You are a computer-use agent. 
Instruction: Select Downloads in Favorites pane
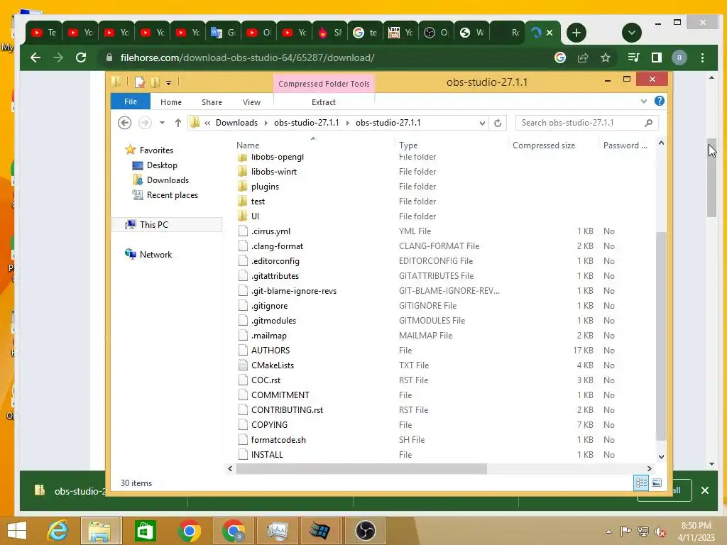168,180
